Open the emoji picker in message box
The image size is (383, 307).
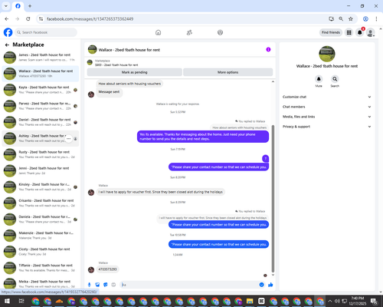pos(261,285)
